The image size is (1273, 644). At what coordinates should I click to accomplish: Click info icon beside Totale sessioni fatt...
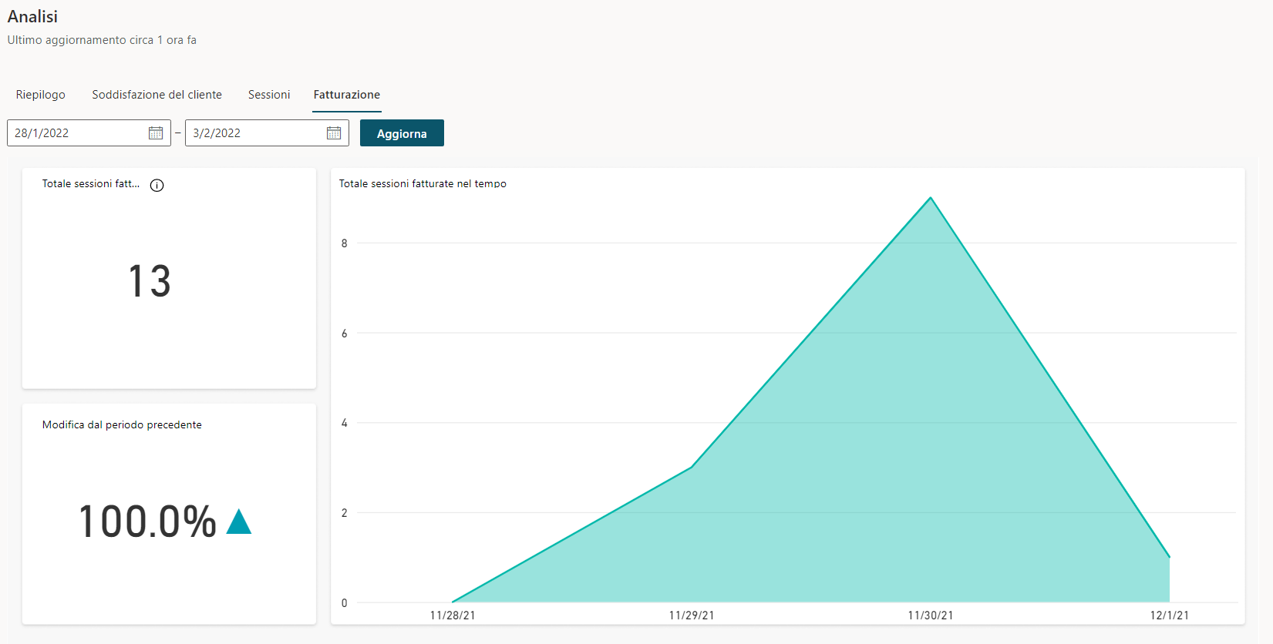[x=157, y=185]
